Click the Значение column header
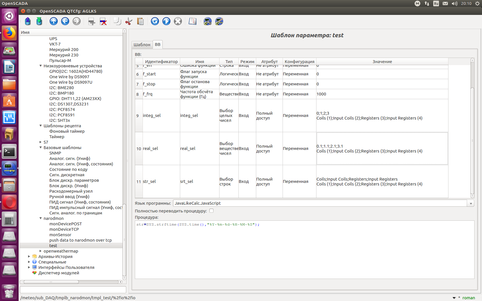 pos(382,62)
